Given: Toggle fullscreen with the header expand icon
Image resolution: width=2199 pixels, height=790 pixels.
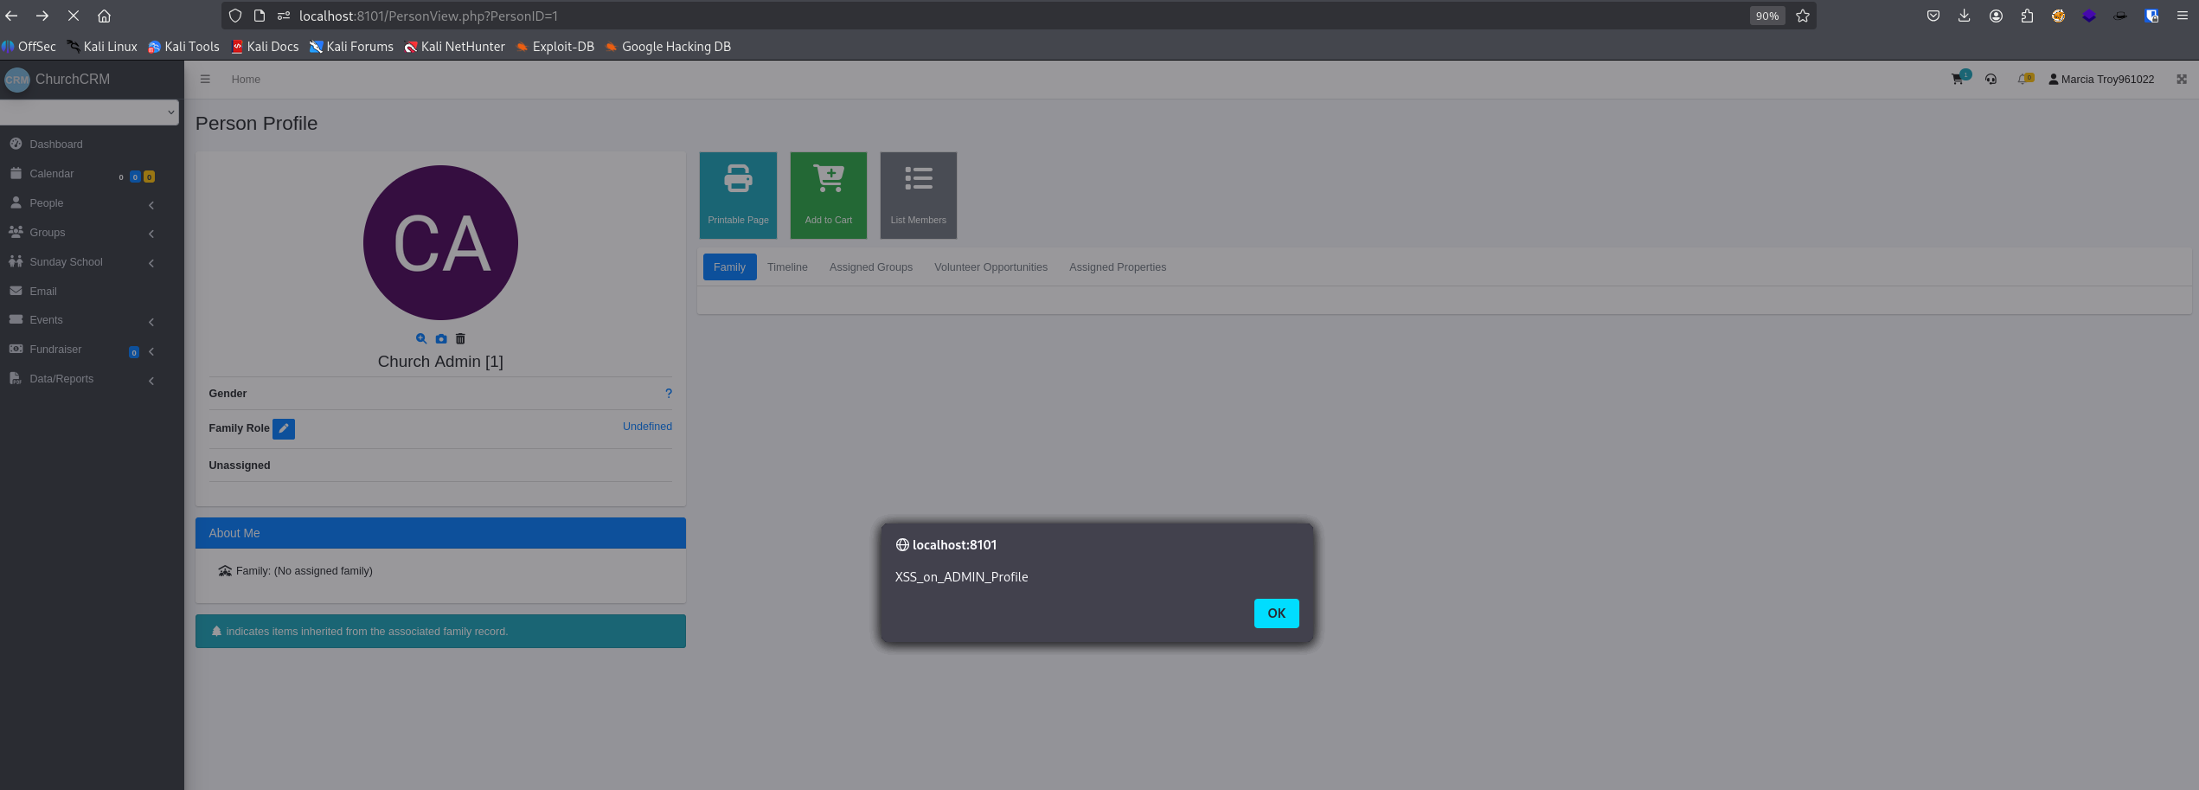Looking at the screenshot, I should (2182, 79).
